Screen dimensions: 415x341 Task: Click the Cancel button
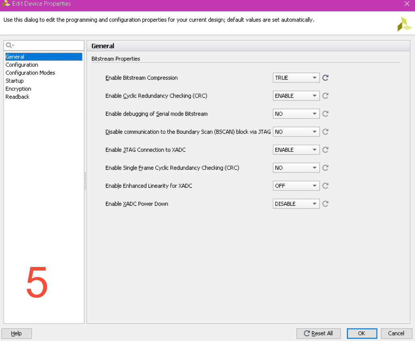(x=396, y=333)
